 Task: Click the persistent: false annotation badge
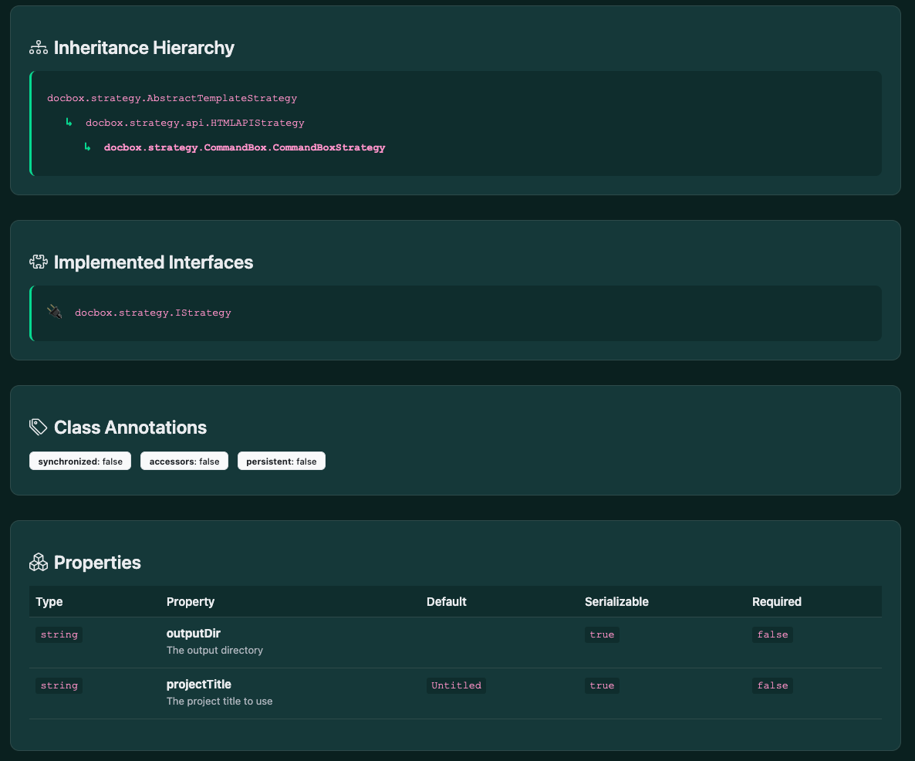pyautogui.click(x=282, y=462)
